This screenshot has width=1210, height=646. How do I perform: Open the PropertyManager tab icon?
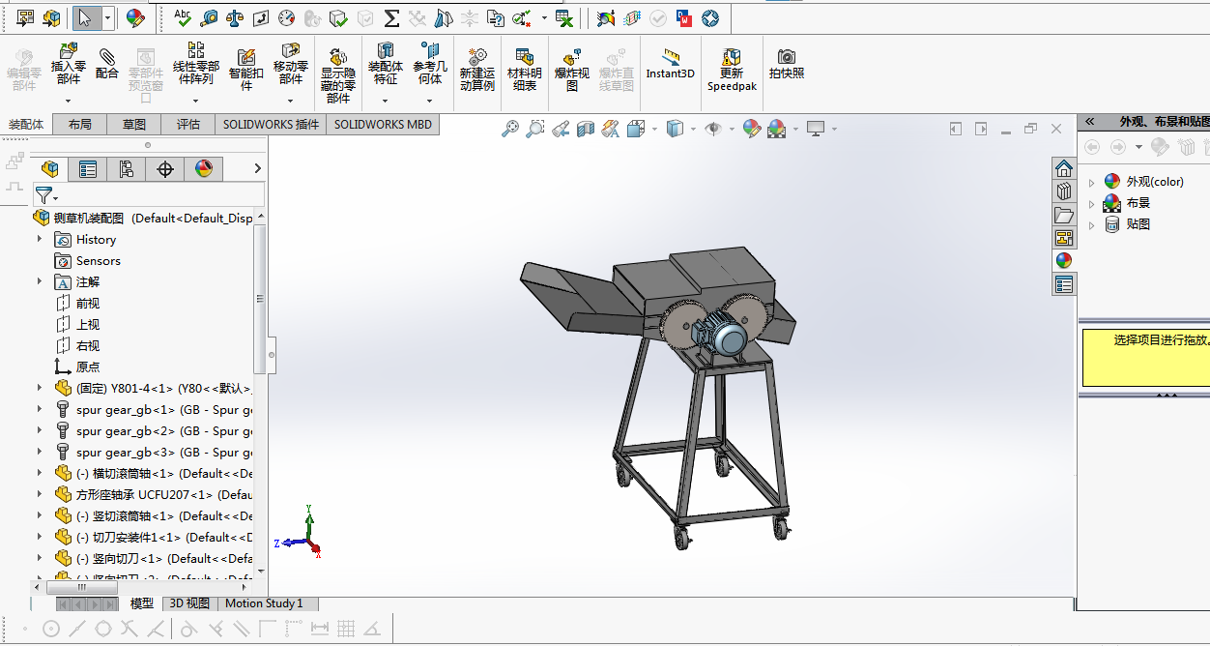tap(88, 169)
